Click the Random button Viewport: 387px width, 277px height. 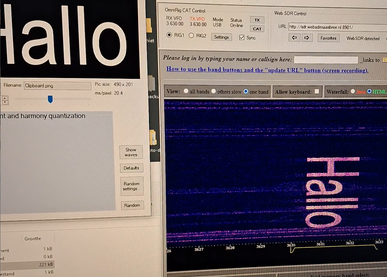click(x=132, y=205)
